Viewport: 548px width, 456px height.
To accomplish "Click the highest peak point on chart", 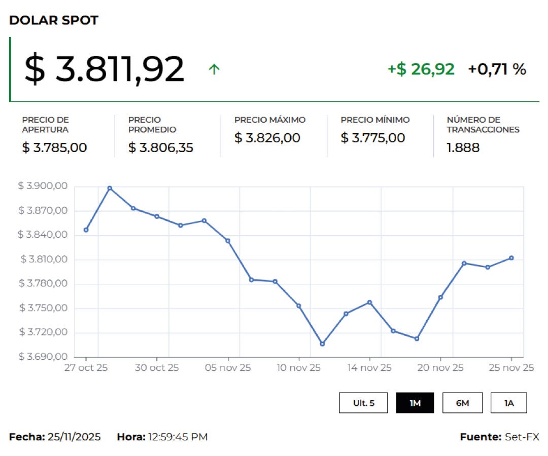I will tap(110, 188).
